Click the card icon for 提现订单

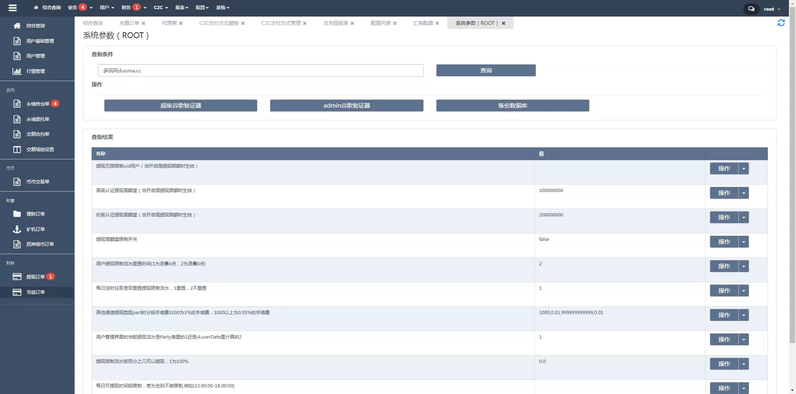click(17, 277)
